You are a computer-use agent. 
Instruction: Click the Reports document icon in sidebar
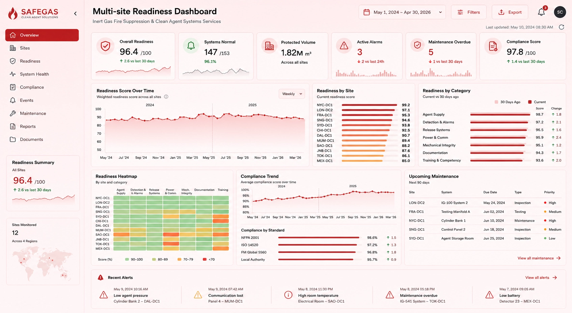13,126
